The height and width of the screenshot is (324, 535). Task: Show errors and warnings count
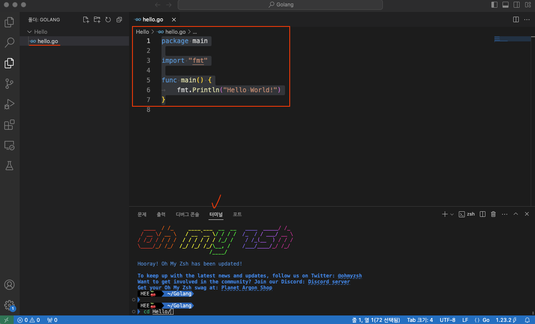(29, 320)
